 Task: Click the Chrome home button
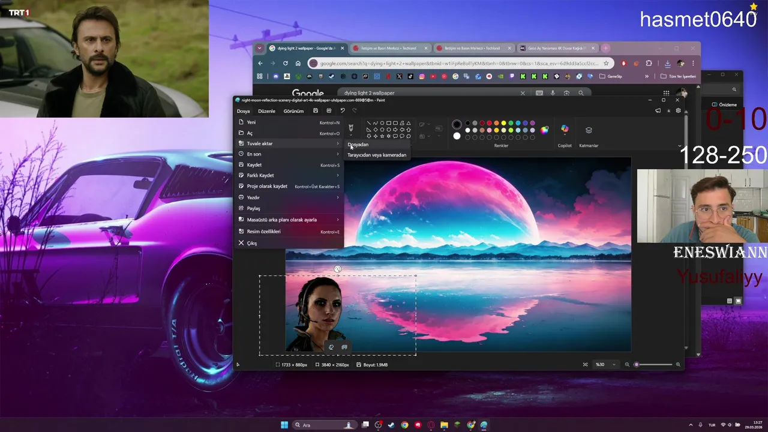[x=298, y=63]
